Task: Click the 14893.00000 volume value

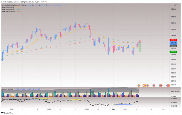Action: [36, 89]
